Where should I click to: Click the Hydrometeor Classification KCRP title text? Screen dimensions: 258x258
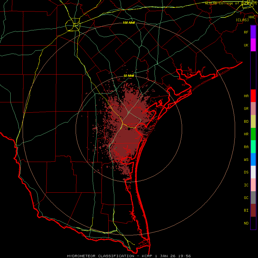click(x=129, y=256)
